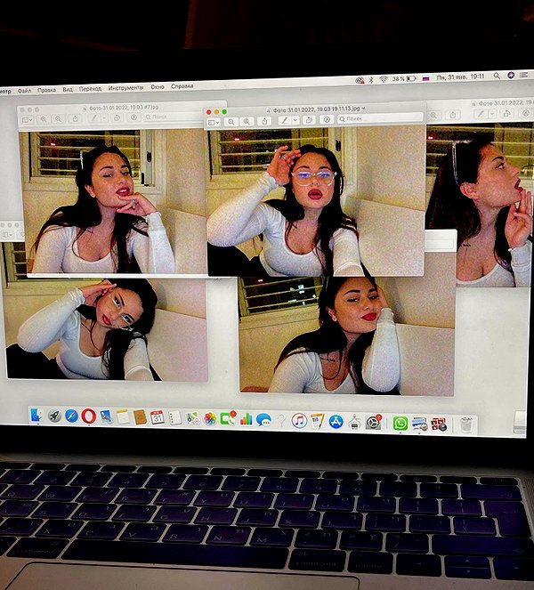
Task: Open the Переход menu
Action: pyautogui.click(x=90, y=89)
